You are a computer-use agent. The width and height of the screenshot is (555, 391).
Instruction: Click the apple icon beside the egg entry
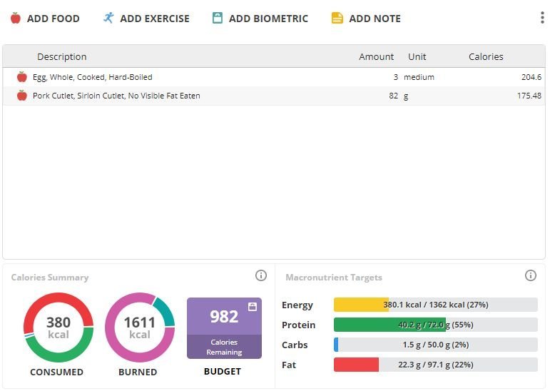coord(22,77)
